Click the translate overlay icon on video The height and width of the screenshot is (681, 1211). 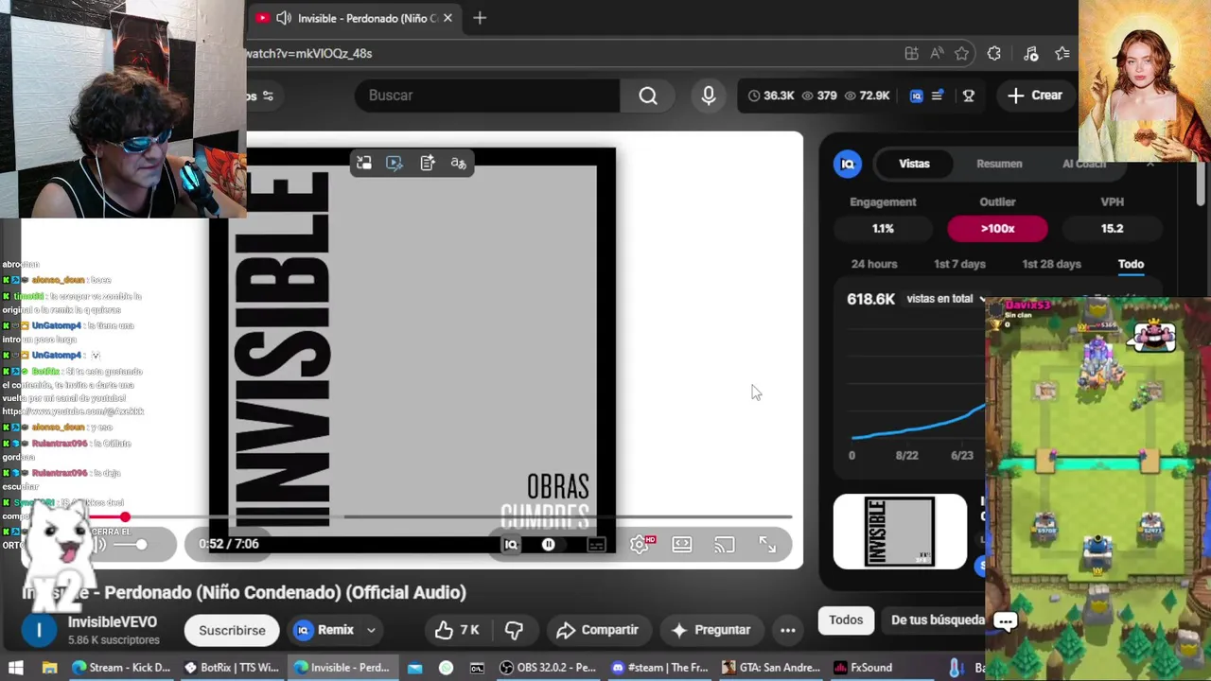(459, 164)
